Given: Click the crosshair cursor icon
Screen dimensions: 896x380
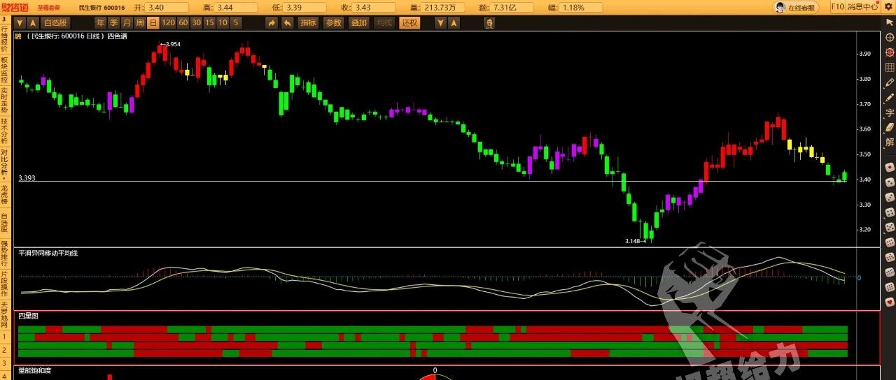Looking at the screenshot, I should [890, 37].
